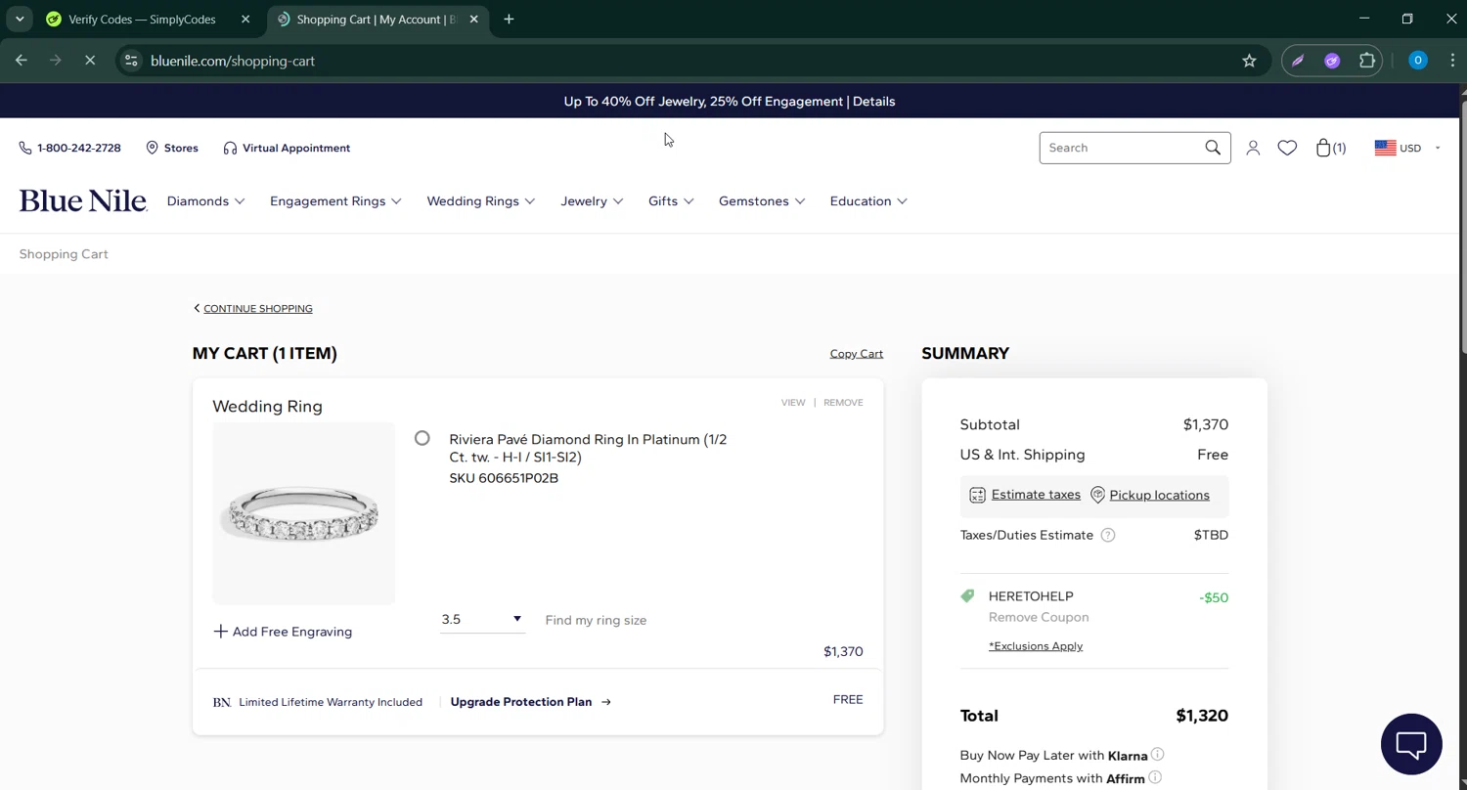This screenshot has width=1467, height=790.
Task: Click the Klarna info icon
Action: pos(1157,754)
